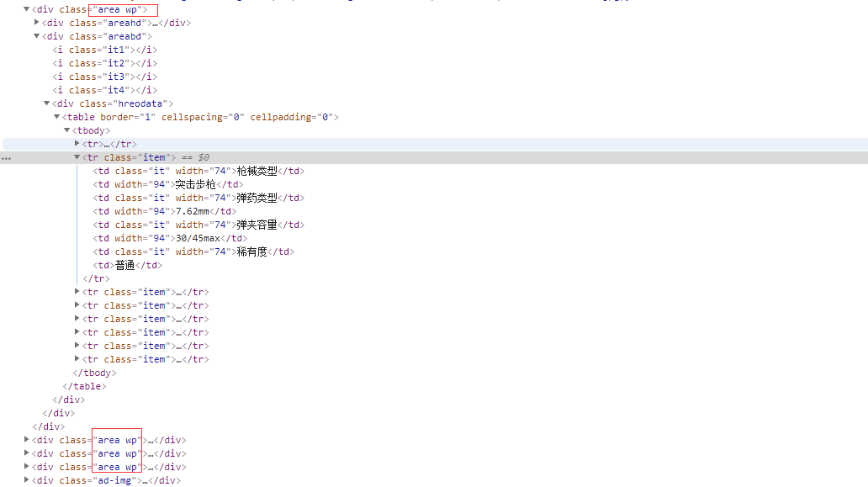Collapse the top div class="area wp" node
868x487 pixels.
26,9
